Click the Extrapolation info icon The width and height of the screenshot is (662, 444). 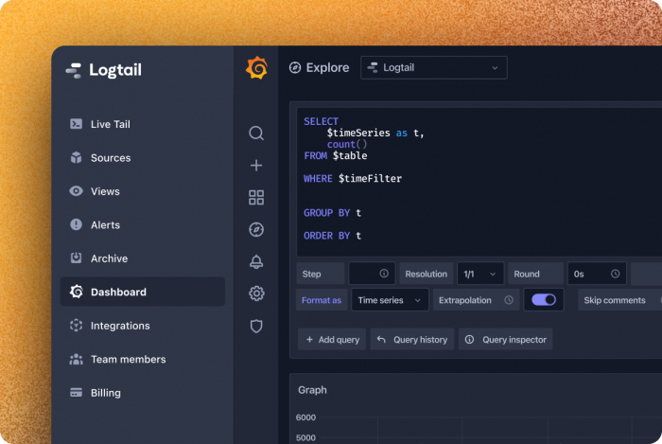[509, 300]
